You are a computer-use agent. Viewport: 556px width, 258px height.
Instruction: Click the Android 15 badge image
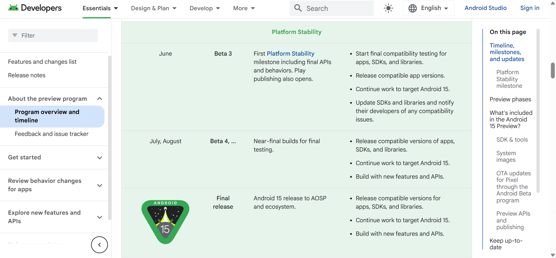click(165, 222)
